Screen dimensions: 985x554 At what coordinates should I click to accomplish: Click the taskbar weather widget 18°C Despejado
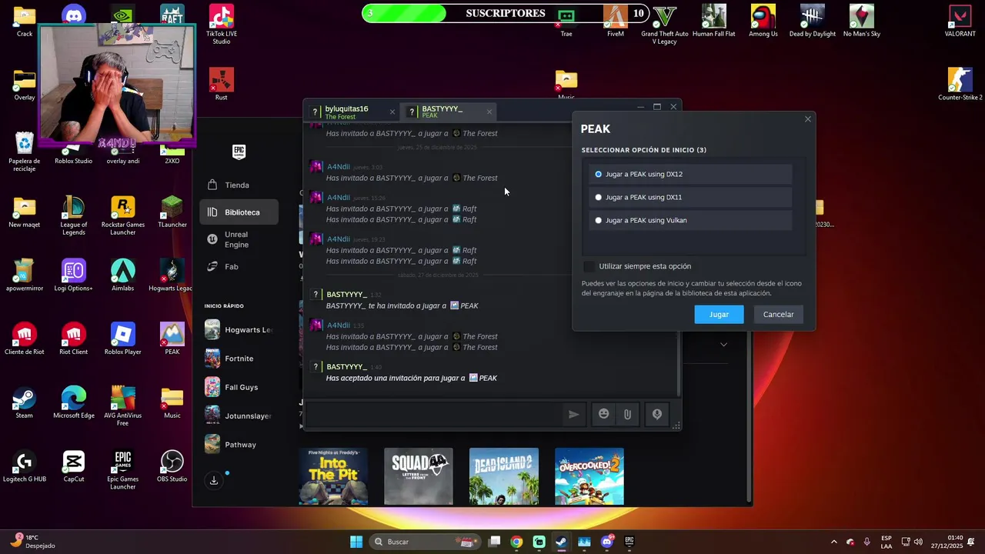(35, 542)
